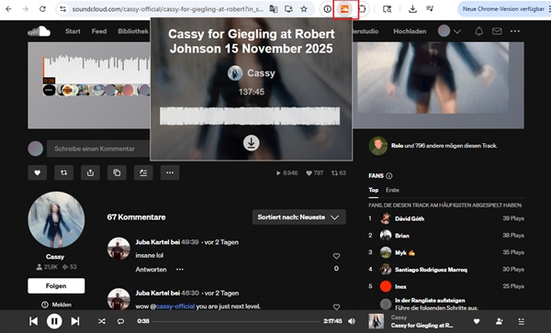Click the track thumbnail in the player bar

click(x=376, y=321)
